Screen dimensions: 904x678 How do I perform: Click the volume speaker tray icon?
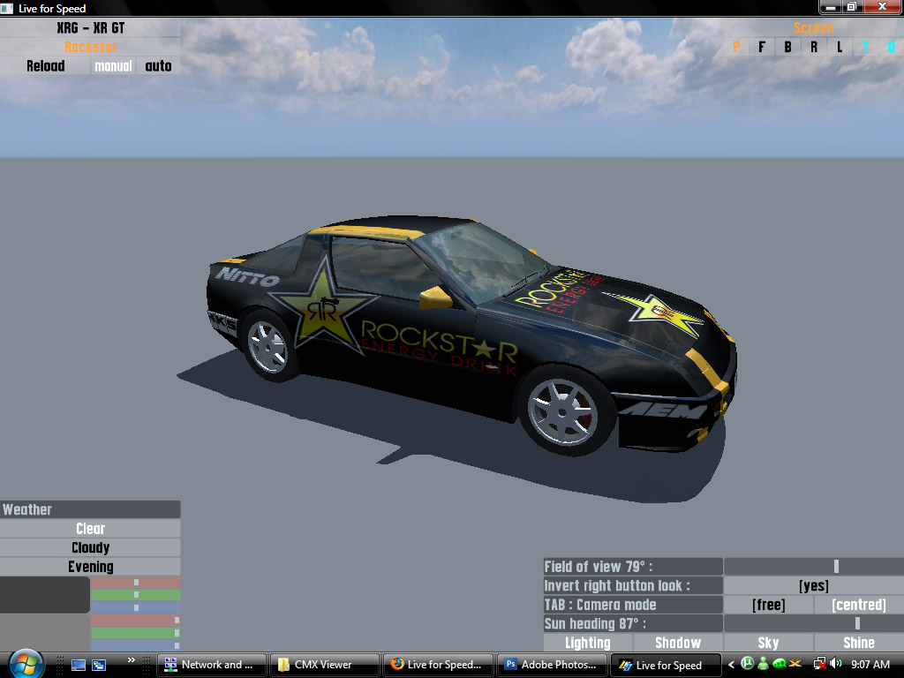[x=836, y=664]
